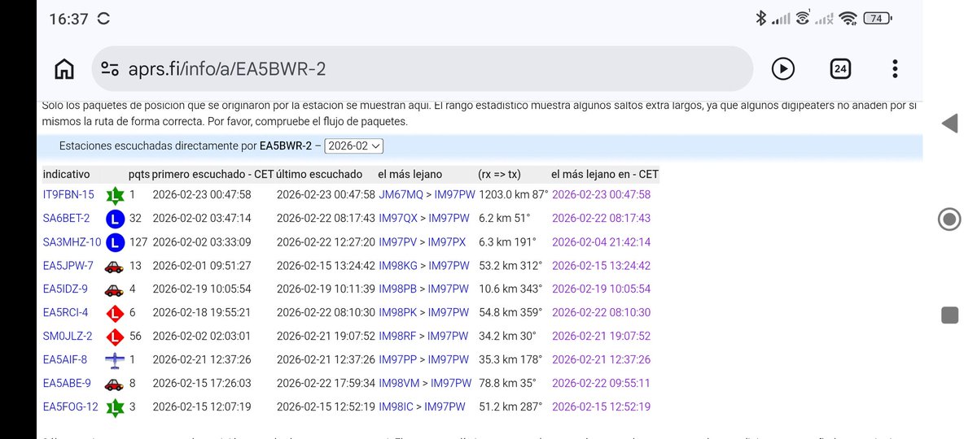This screenshot has width=977, height=439.
Task: Open locator link IM98PK
Action: coord(398,313)
